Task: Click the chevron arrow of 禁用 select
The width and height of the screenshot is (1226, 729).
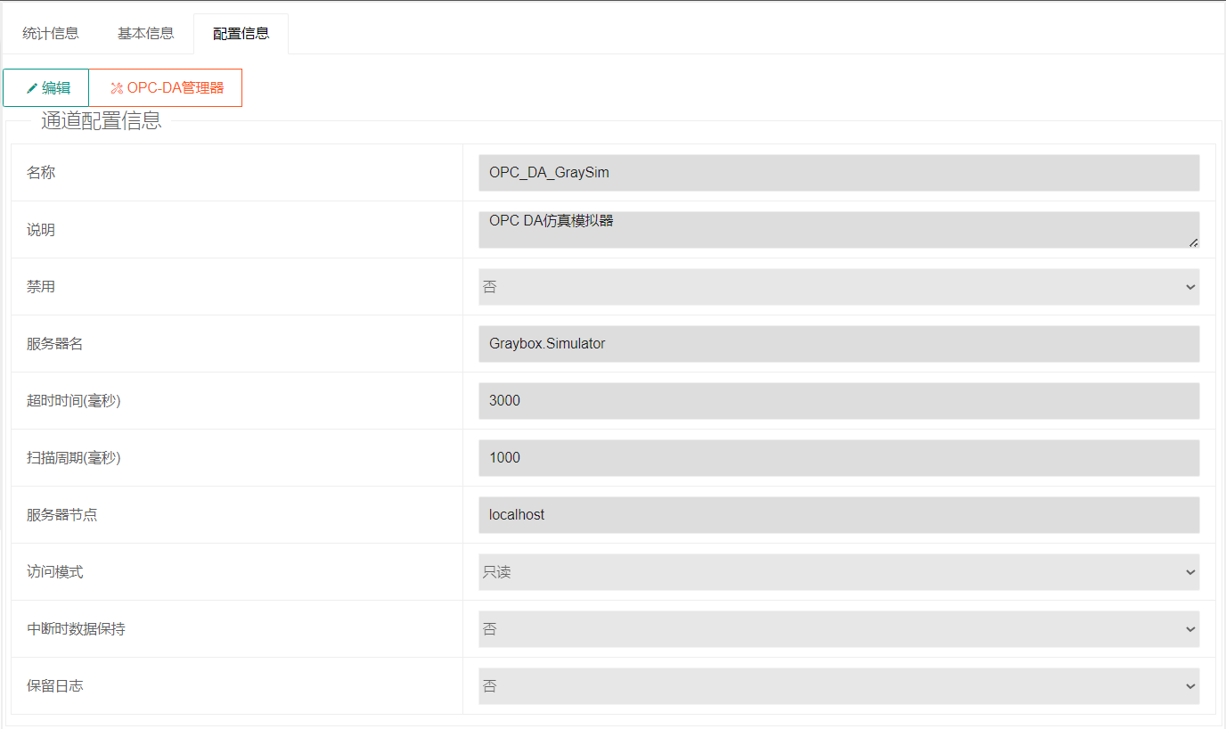Action: 1190,287
